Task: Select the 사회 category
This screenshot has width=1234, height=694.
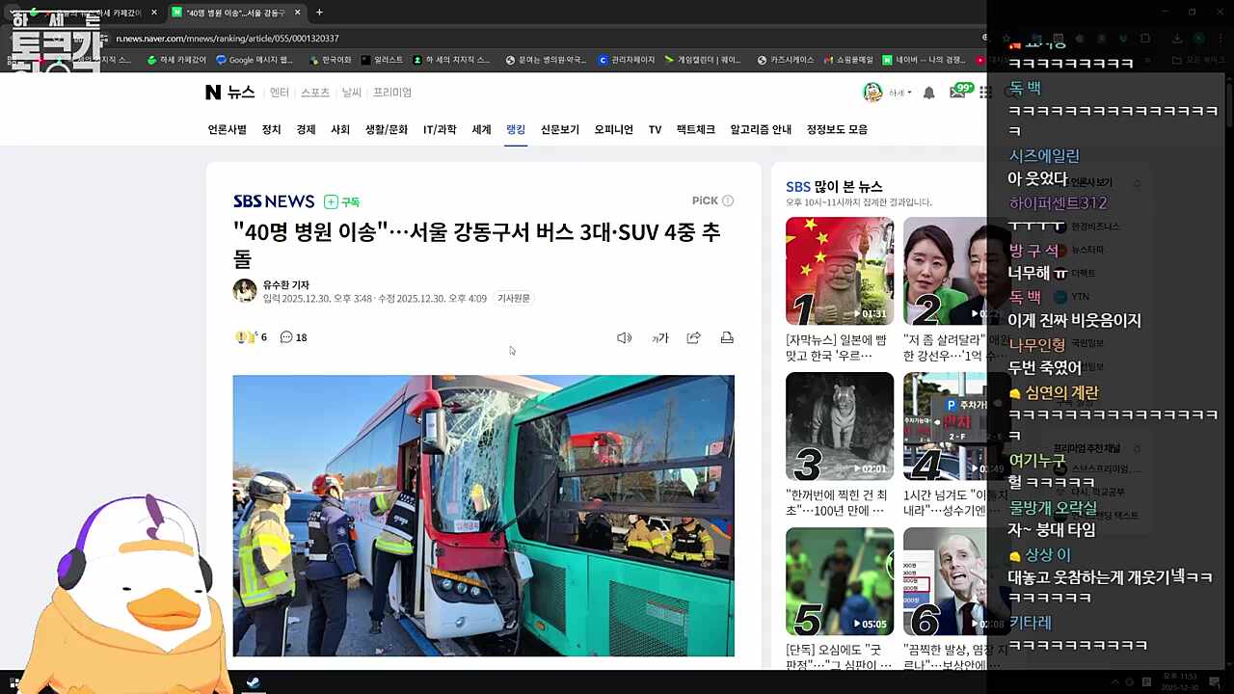Action: click(340, 129)
